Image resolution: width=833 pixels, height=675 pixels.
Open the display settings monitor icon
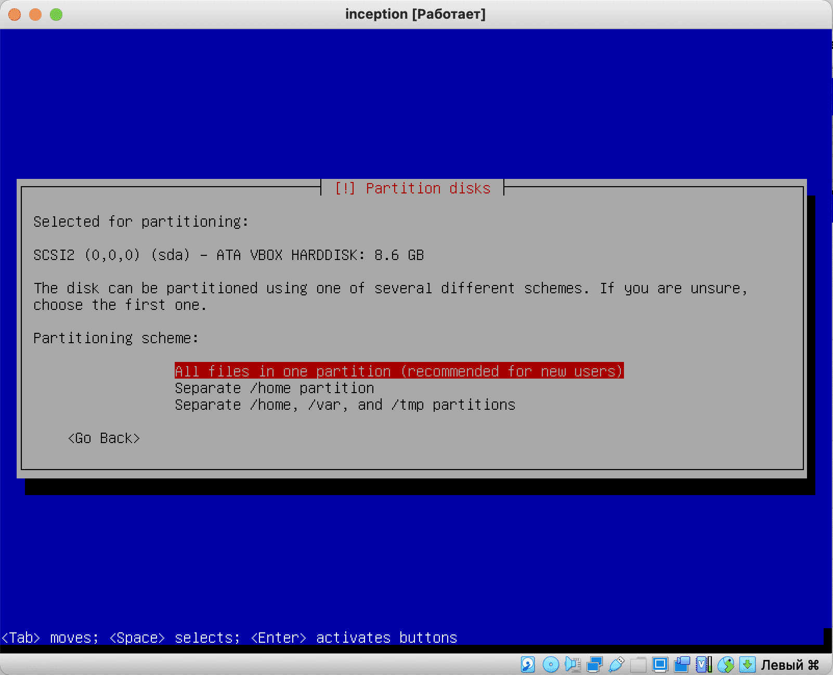pos(660,664)
